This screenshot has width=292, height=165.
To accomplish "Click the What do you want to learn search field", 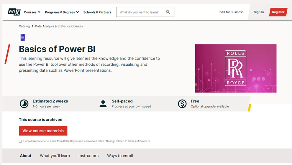I will (x=145, y=12).
